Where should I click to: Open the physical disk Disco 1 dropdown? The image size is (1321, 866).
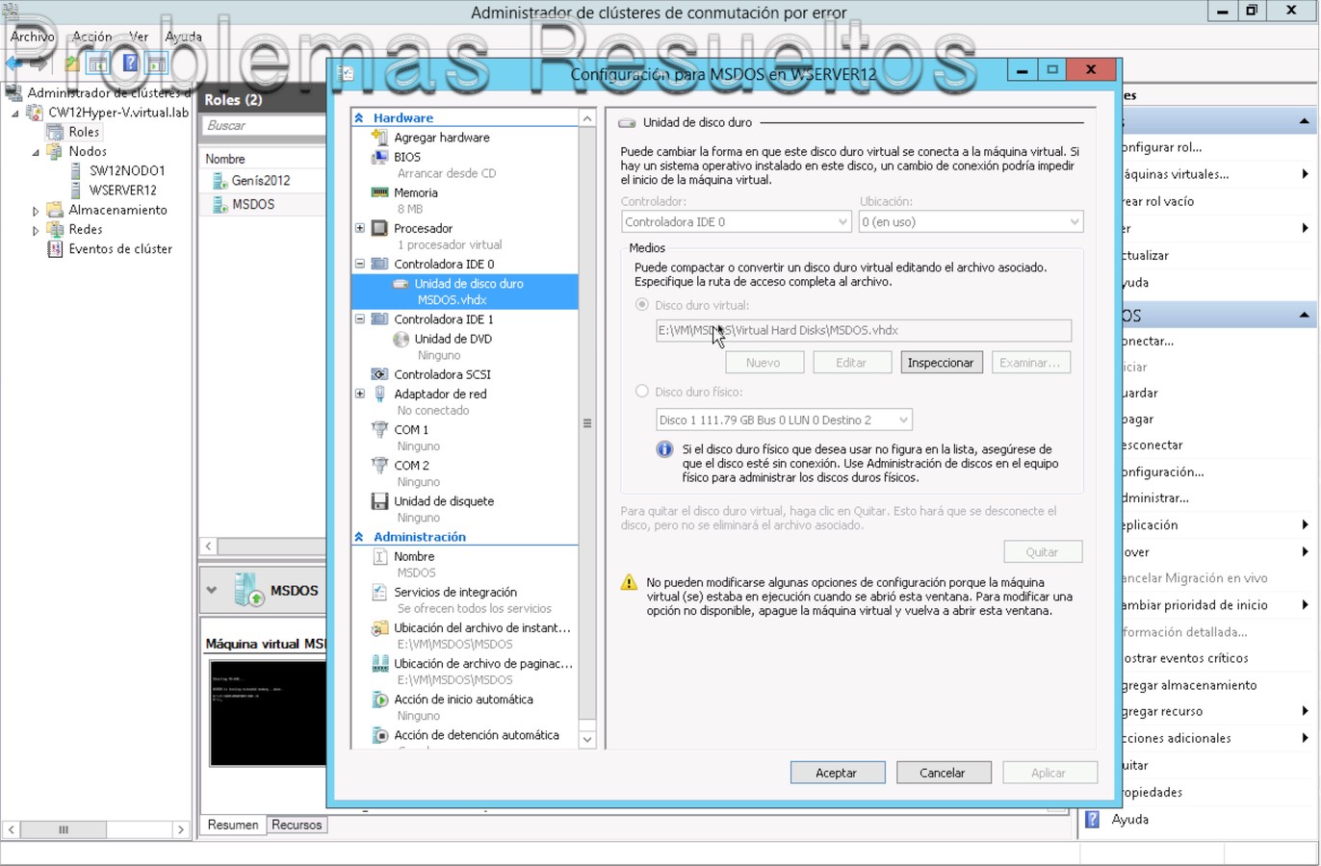pos(784,420)
